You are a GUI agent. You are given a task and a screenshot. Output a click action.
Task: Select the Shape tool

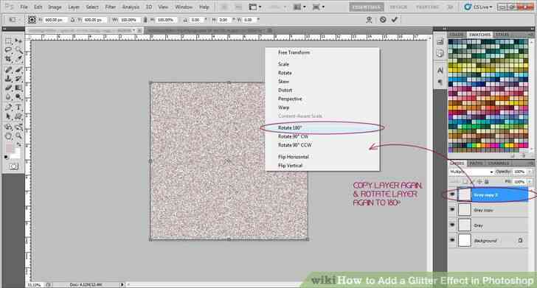(x=18, y=116)
